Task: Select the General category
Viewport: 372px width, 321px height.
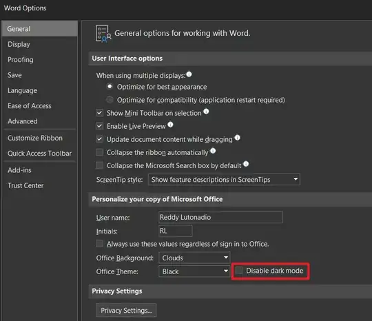Action: tap(40, 29)
